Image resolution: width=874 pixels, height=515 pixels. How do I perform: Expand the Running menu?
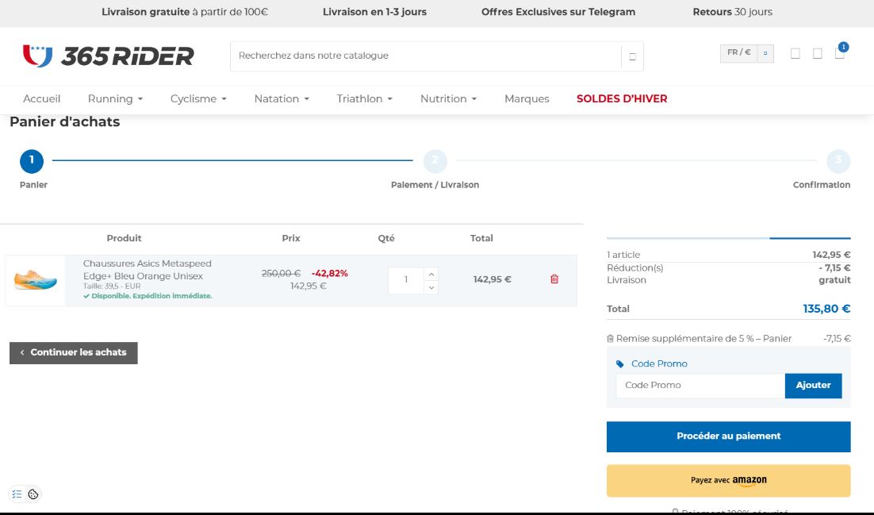pos(115,98)
